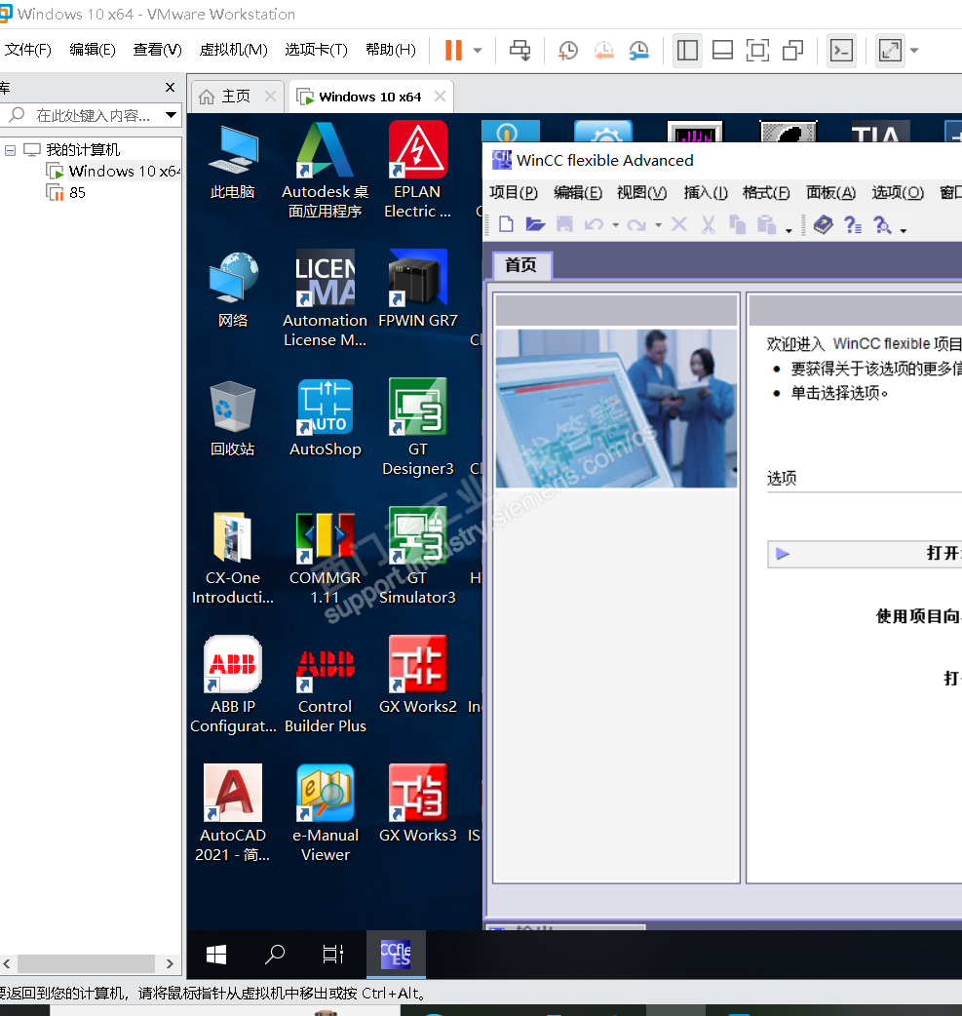
Task: Select the 网络 desktop icon
Action: click(233, 291)
